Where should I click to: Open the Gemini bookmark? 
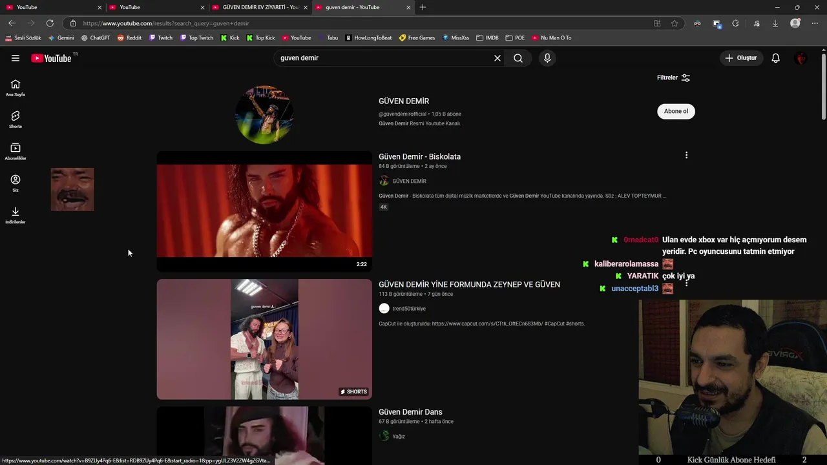tap(61, 38)
